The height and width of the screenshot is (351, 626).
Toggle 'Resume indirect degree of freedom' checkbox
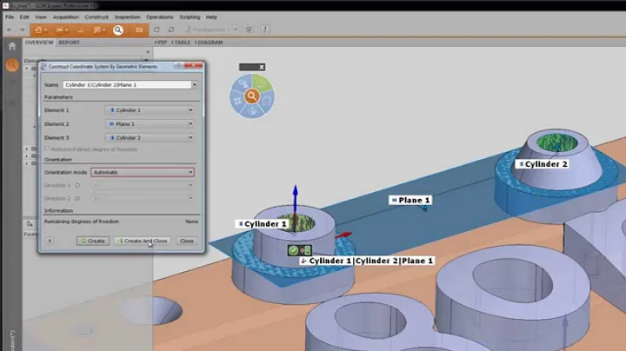[47, 149]
